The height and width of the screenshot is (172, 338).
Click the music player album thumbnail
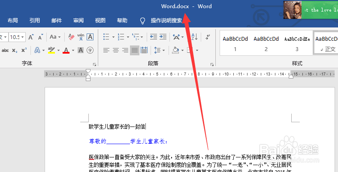[292, 10]
